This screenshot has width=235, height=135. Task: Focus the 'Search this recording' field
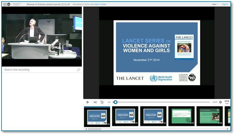(42, 70)
